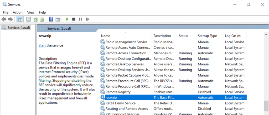Select Remote Packet Capture Prot... service name
This screenshot has height=115, width=269.
pos(128,75)
